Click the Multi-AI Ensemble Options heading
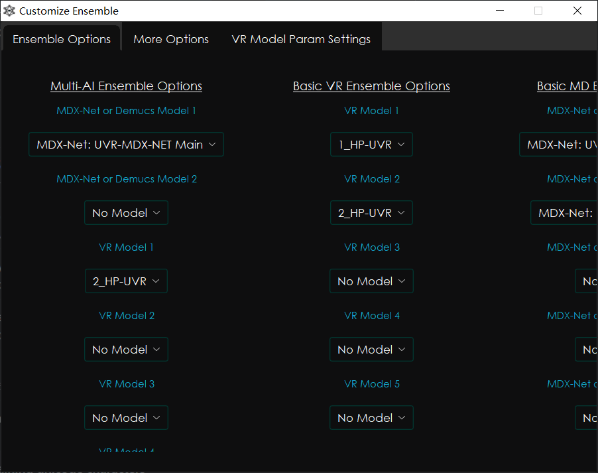The width and height of the screenshot is (598, 473). (126, 86)
